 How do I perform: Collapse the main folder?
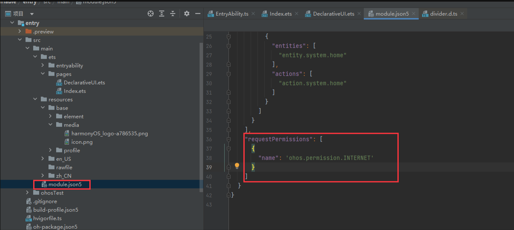(x=27, y=48)
